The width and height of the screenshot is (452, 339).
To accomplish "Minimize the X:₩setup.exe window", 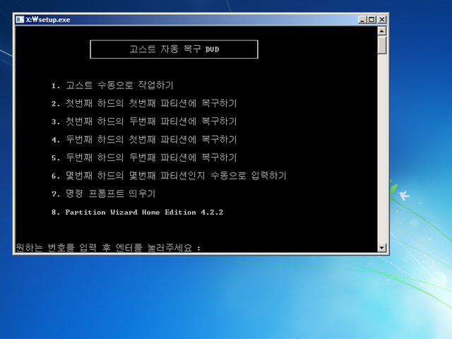I will tap(362, 19).
